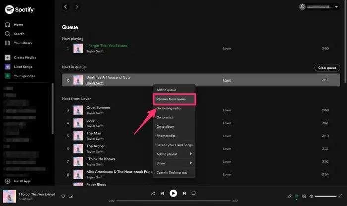The width and height of the screenshot is (347, 206).
Task: Click I Forgot That You Existed queue title
Action: click(107, 46)
